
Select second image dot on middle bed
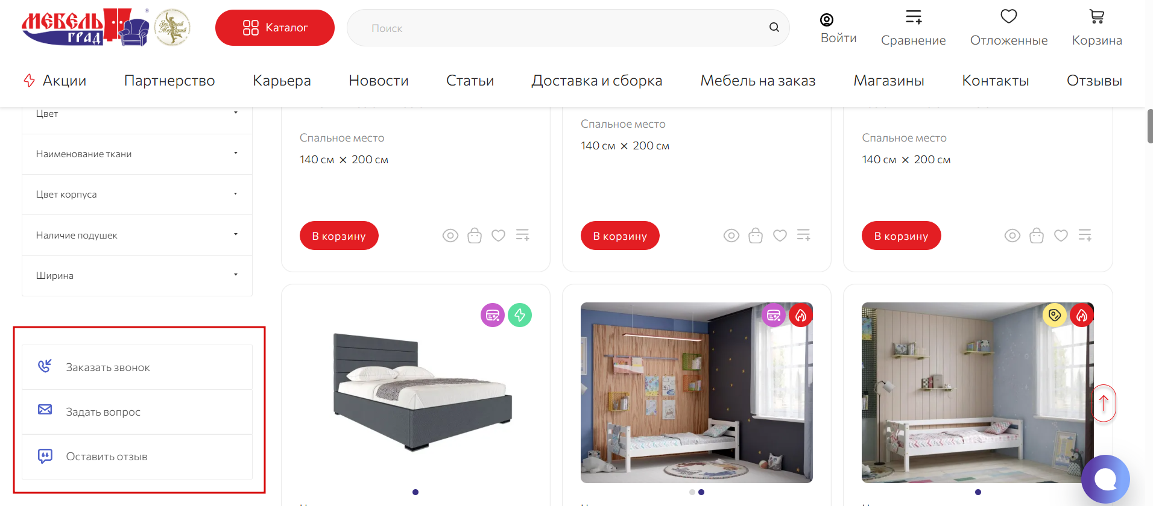701,492
